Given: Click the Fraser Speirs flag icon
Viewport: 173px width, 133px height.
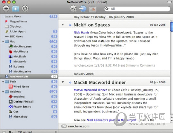Looking at the screenshot, I should (x=11, y=106).
